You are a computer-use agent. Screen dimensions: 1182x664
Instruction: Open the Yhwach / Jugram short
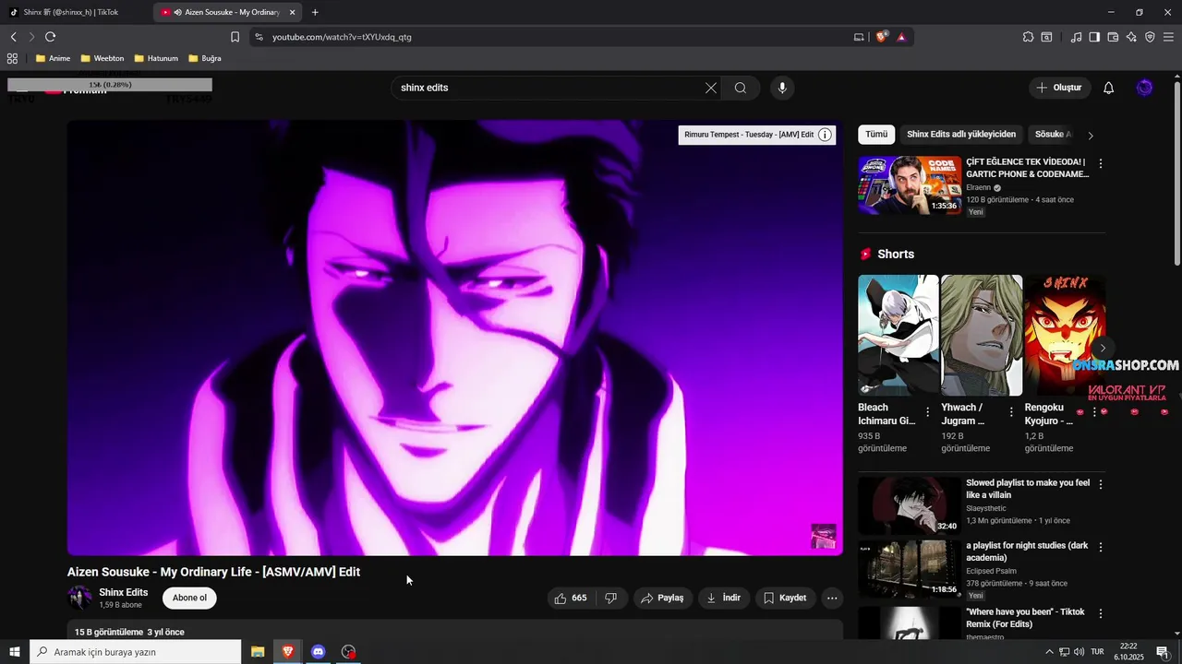(982, 336)
